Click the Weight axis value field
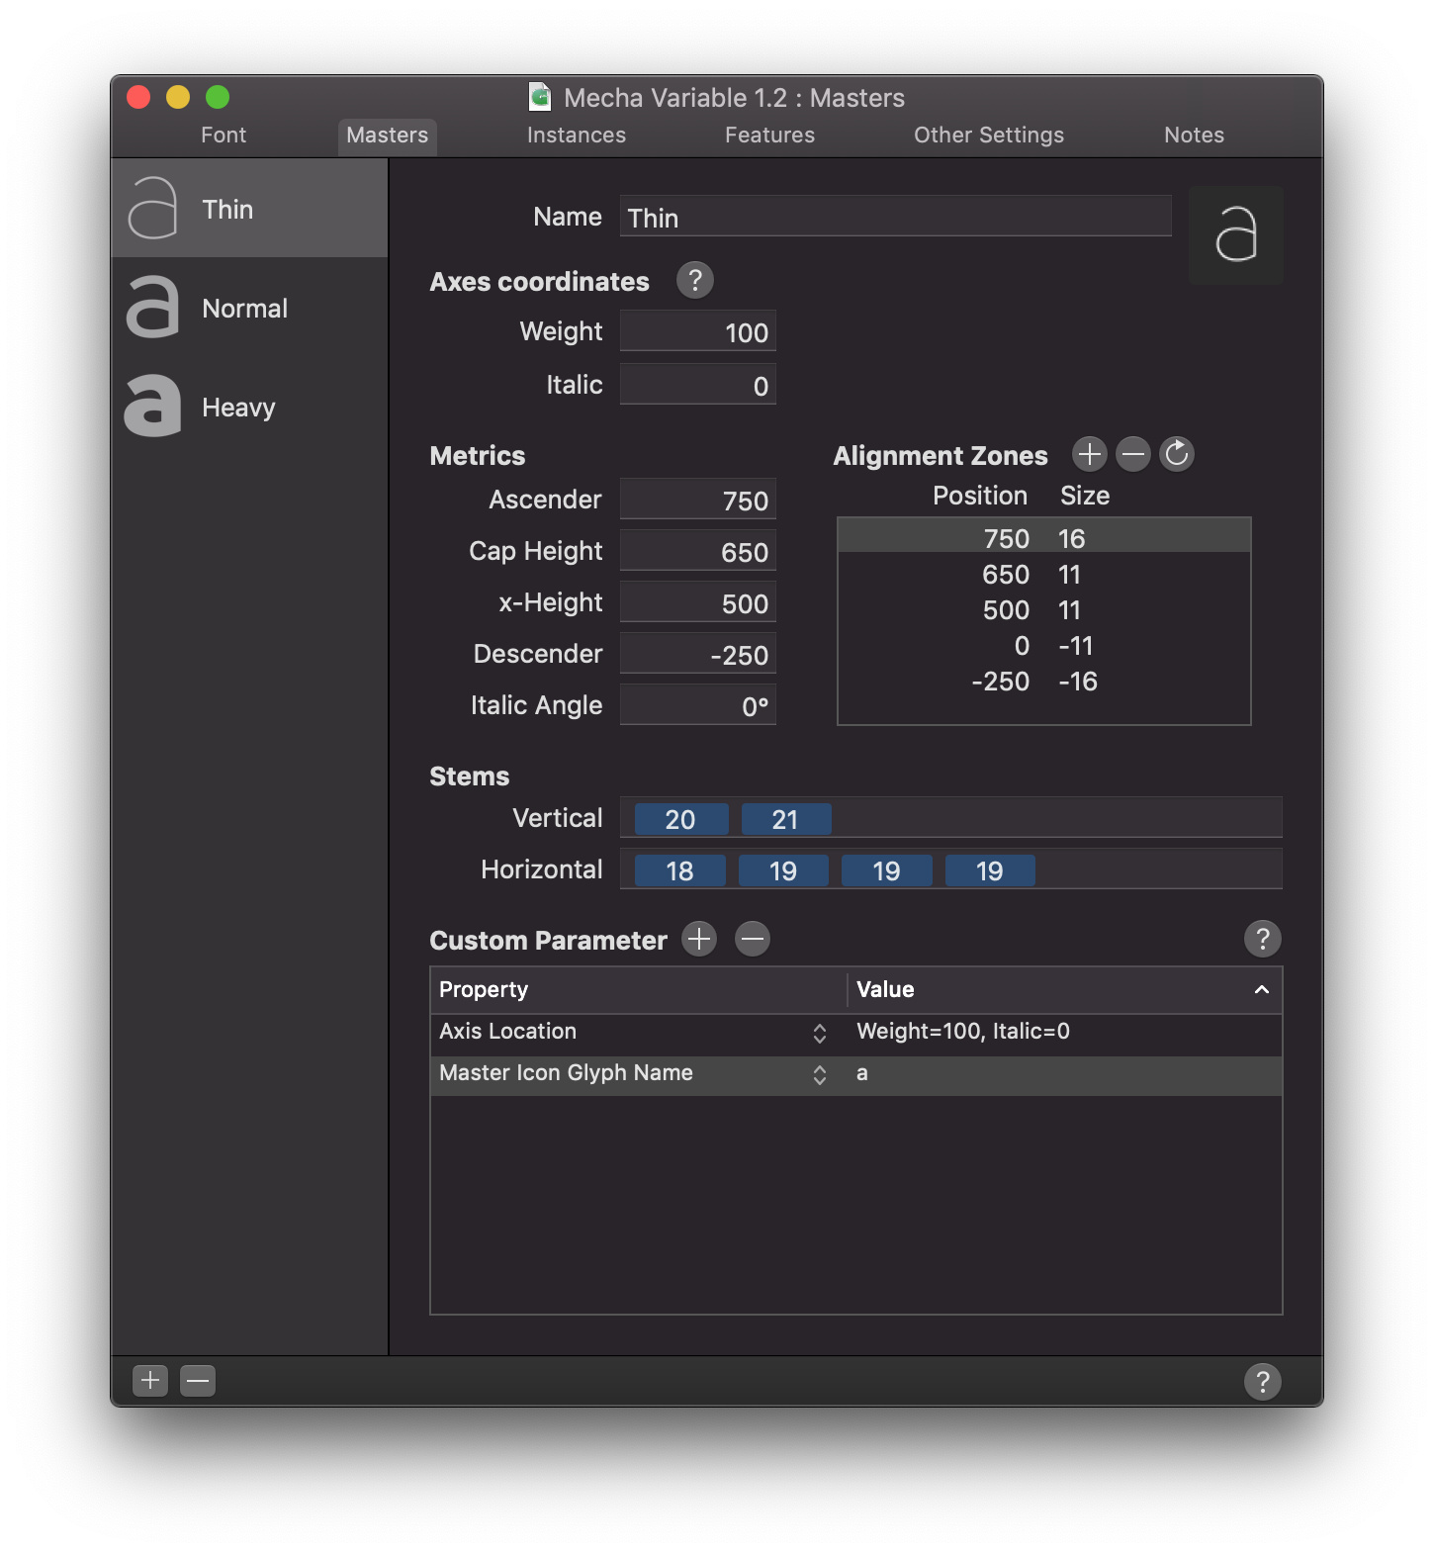This screenshot has width=1434, height=1553. point(698,332)
